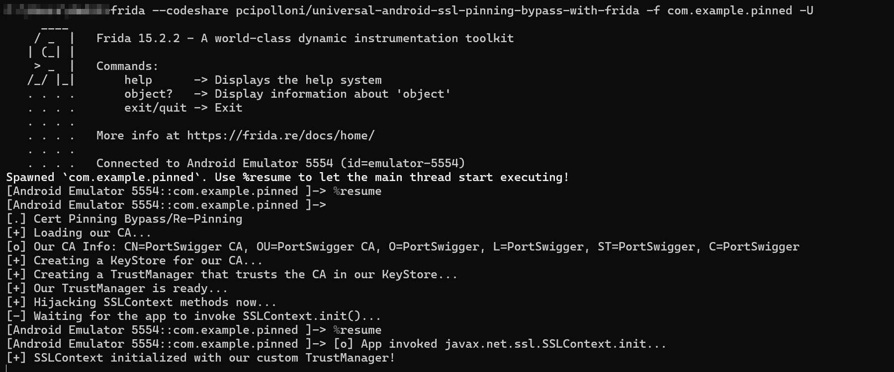Click the 'object?' command entry
894x372 pixels.
pyautogui.click(x=148, y=94)
